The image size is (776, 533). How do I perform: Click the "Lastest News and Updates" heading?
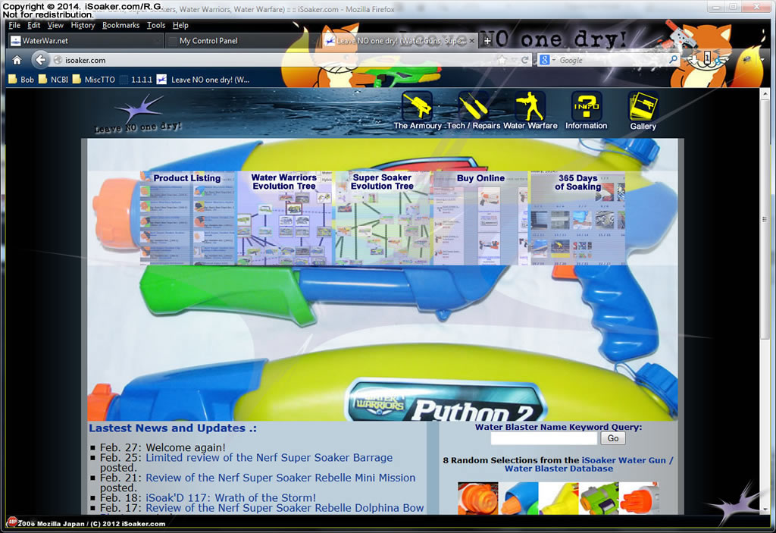tap(173, 428)
